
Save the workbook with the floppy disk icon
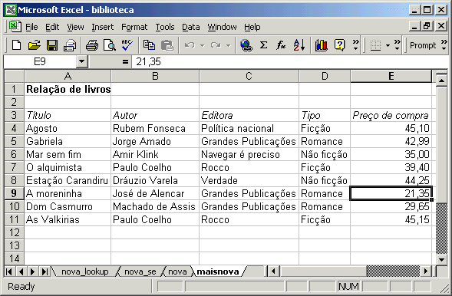click(x=52, y=45)
